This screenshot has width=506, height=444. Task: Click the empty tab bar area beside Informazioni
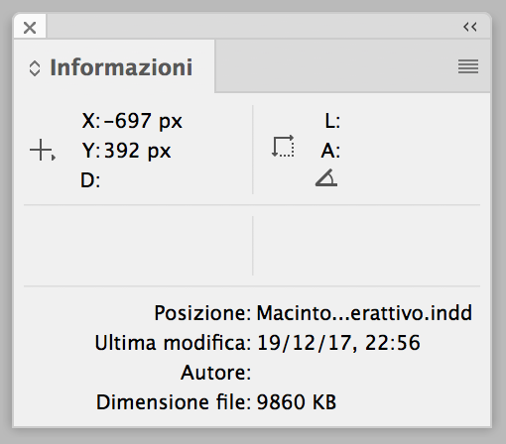(335, 66)
